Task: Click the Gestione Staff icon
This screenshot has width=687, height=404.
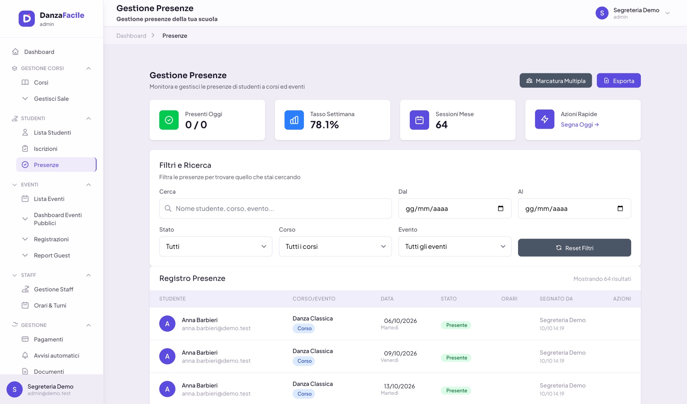Action: 25,289
